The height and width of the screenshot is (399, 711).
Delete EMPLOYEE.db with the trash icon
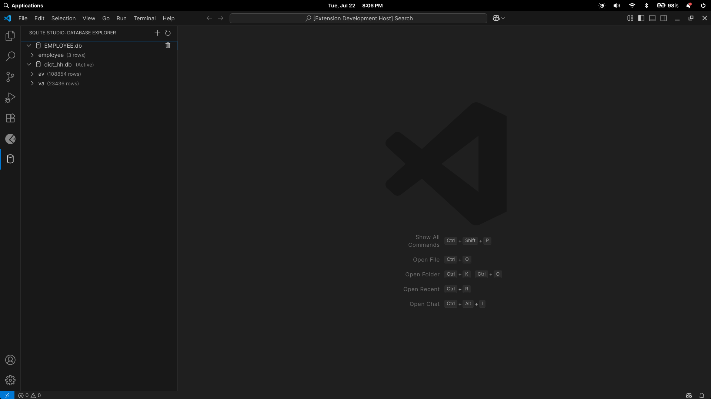[x=168, y=45]
